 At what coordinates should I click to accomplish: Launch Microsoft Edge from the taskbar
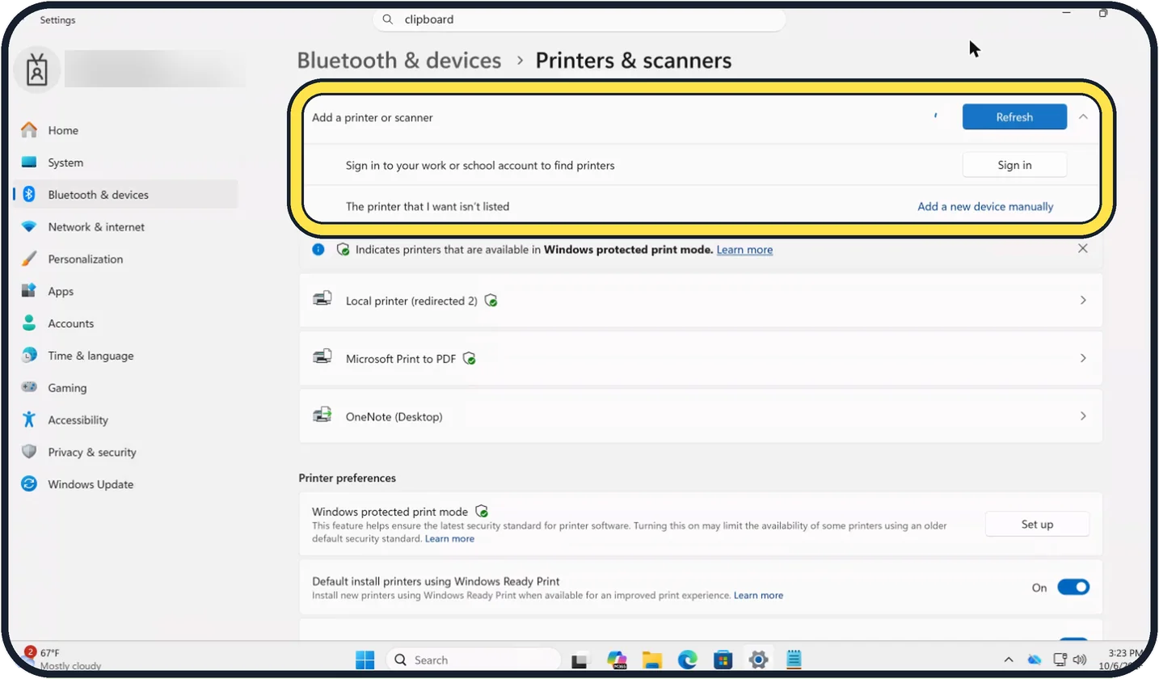pyautogui.click(x=688, y=660)
